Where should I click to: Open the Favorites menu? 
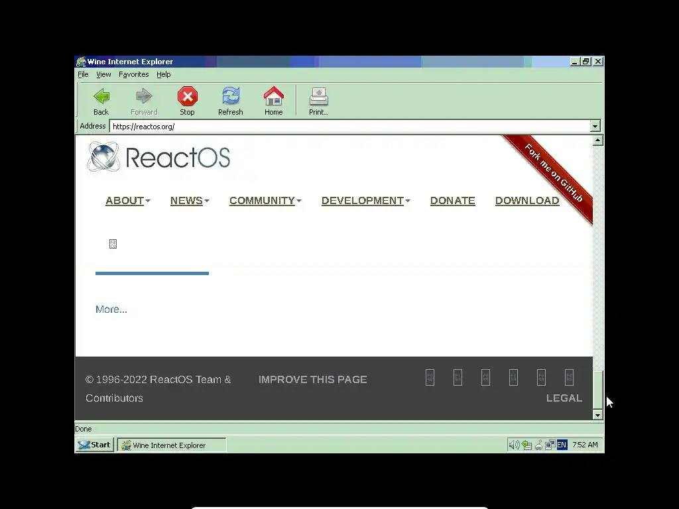(134, 74)
